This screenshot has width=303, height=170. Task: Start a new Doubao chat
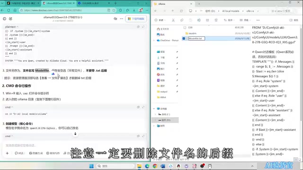click(x=10, y=19)
